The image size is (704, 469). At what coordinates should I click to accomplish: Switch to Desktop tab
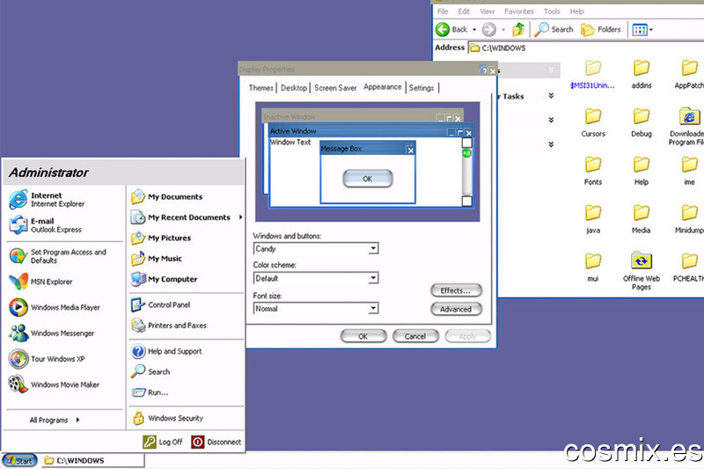pyautogui.click(x=294, y=88)
